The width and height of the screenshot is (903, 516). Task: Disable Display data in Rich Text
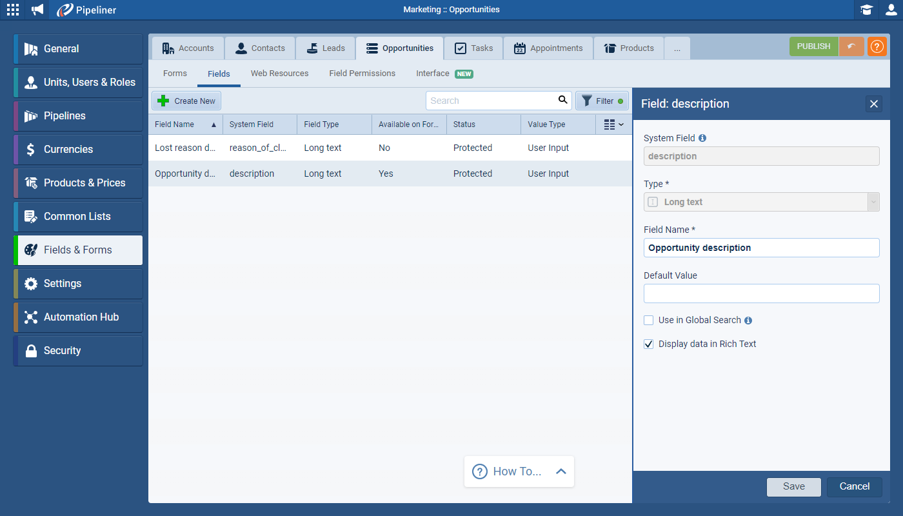648,344
